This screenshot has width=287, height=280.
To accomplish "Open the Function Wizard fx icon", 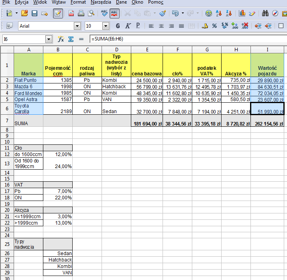I will (x=61, y=39).
